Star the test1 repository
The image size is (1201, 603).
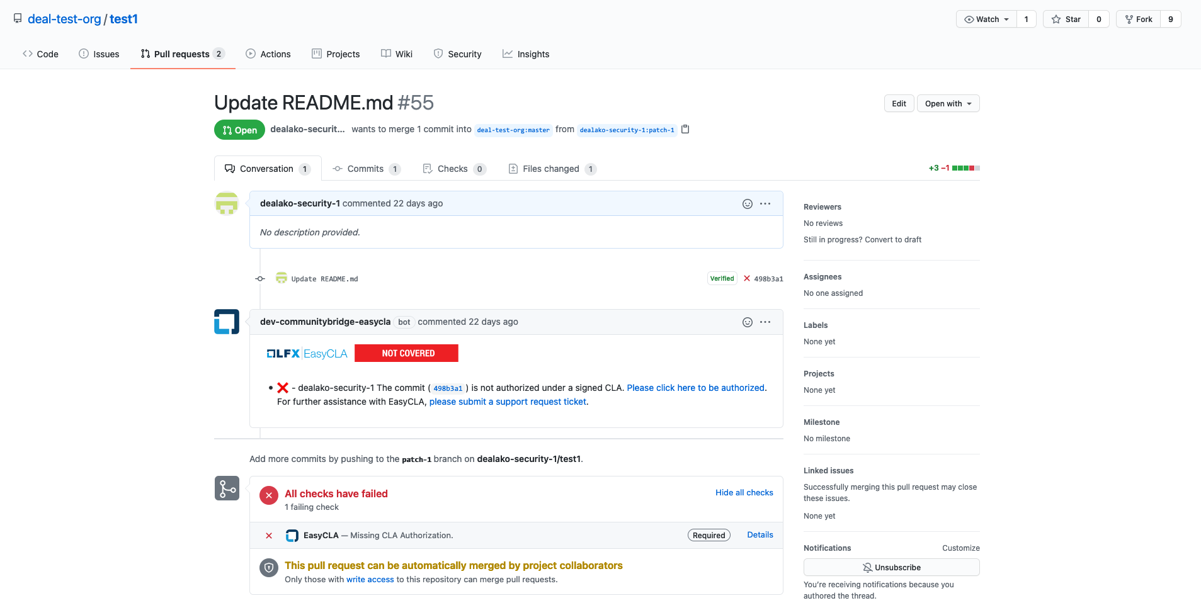click(1066, 19)
